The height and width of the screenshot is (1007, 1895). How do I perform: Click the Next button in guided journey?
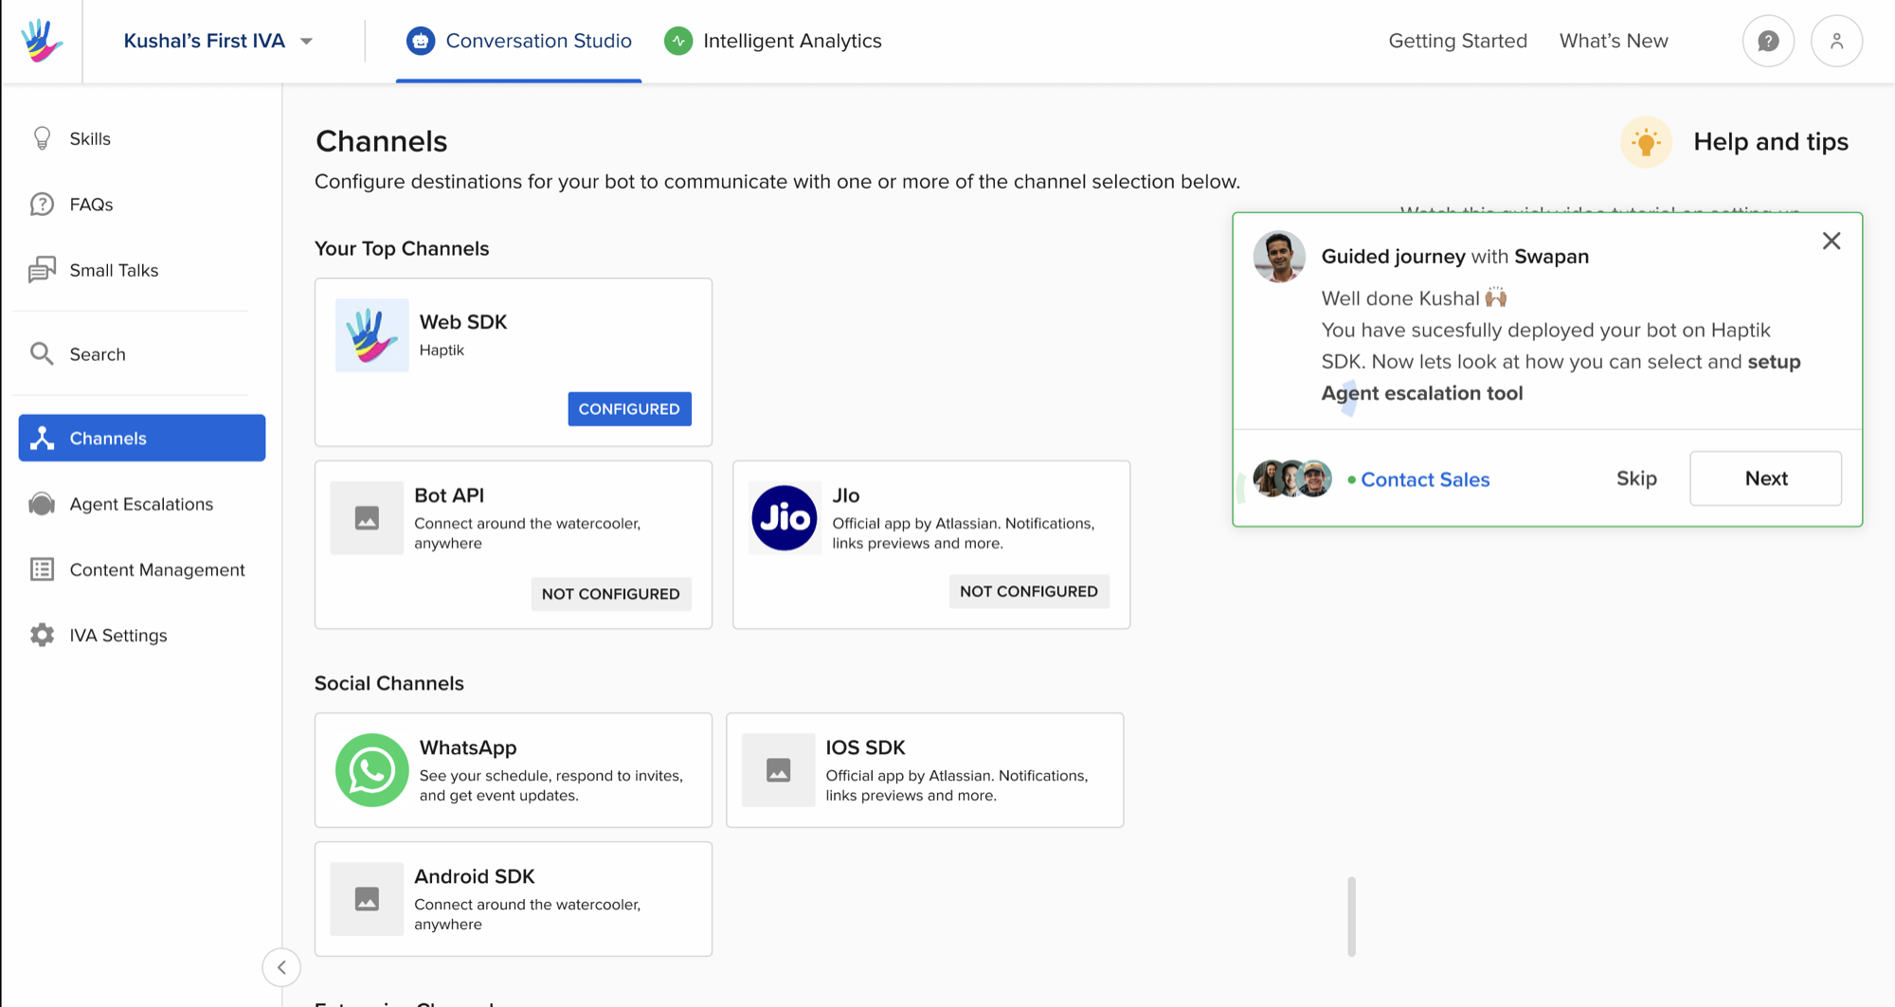[1765, 478]
